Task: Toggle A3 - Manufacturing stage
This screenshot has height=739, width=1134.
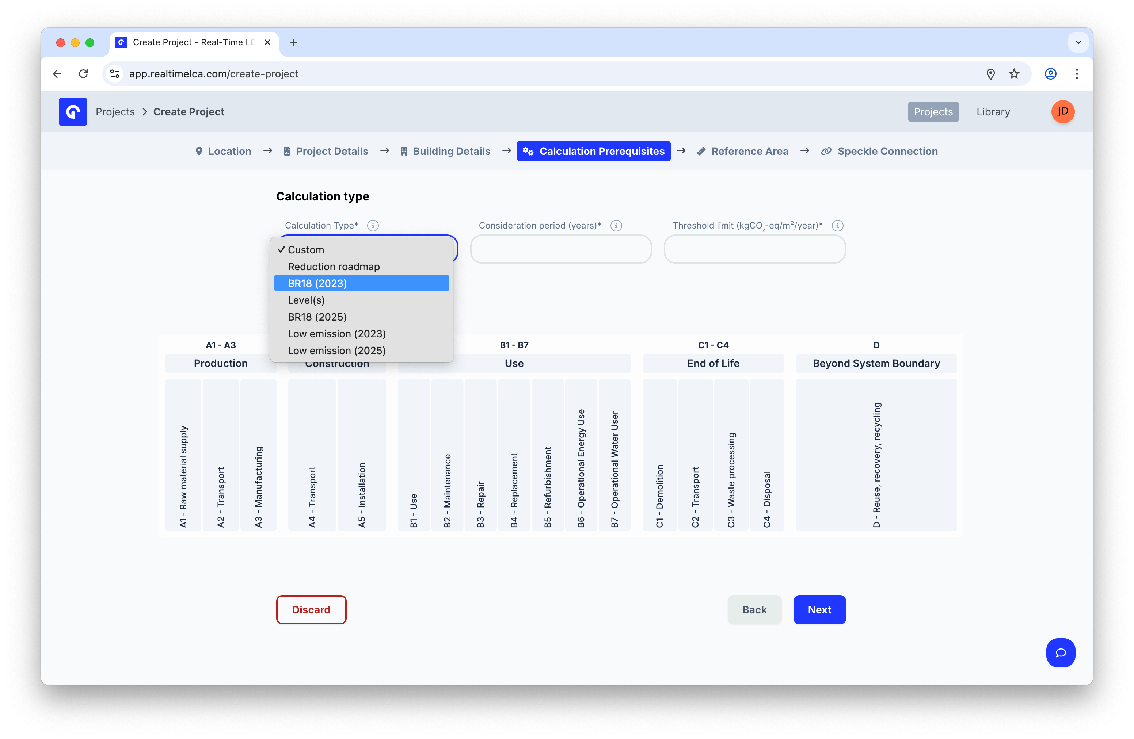Action: [x=258, y=455]
